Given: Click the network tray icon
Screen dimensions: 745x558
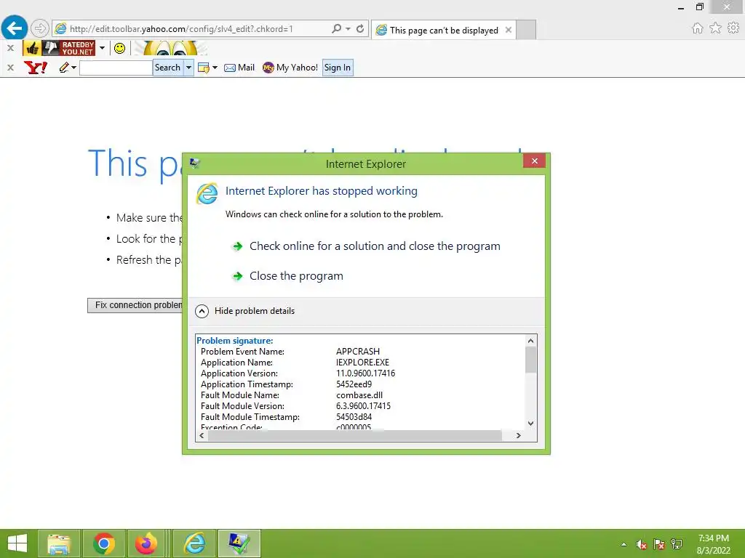Looking at the screenshot, I should [x=677, y=544].
